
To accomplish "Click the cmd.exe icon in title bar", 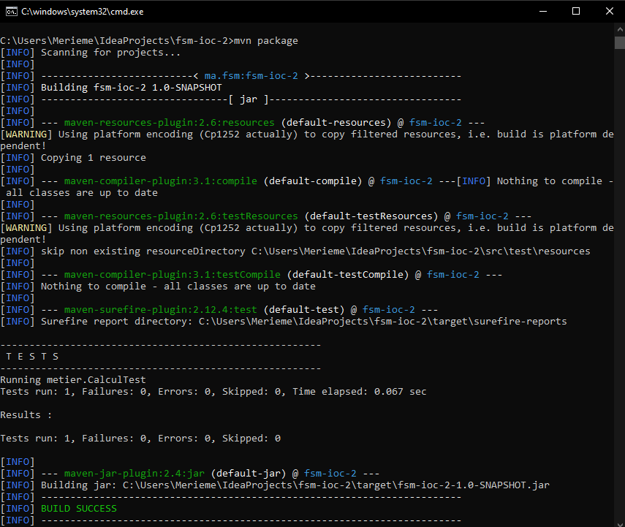I will tap(11, 11).
